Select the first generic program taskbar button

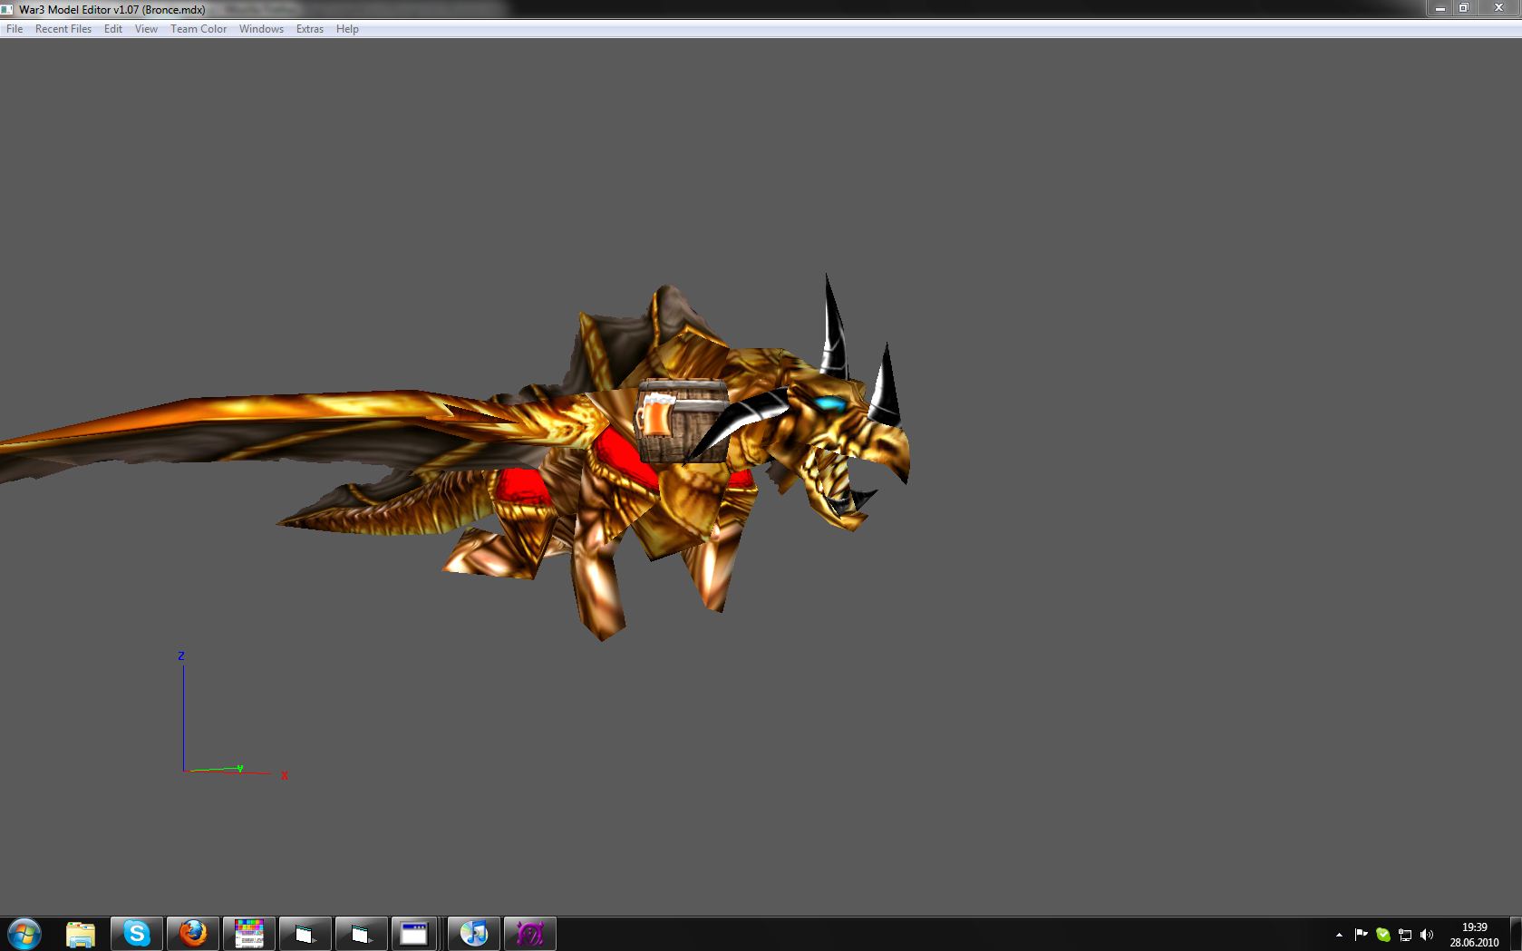(305, 933)
